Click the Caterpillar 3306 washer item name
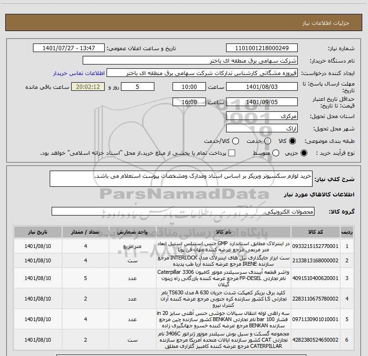Image resolution: width=368 pixels, height=356 pixels. click(x=224, y=278)
